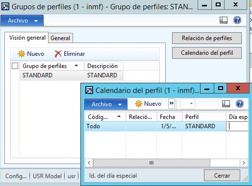Image resolution: width=252 pixels, height=186 pixels.
Task: Sort by Grupo de perfiles column header
Action: pyautogui.click(x=52, y=66)
